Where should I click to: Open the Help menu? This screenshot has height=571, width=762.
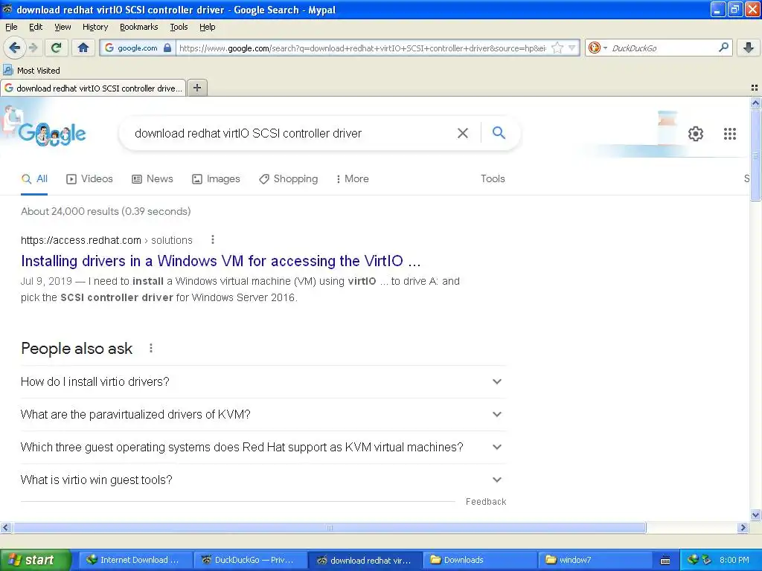click(x=207, y=27)
